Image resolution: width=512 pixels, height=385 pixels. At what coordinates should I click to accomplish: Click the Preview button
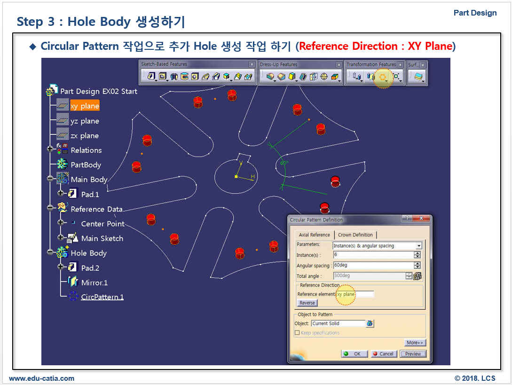413,354
